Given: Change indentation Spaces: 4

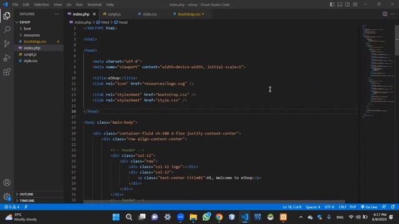Looking at the screenshot, I should tap(313, 207).
